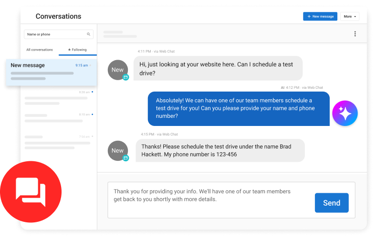Focus the Name or phone search field
This screenshot has height=240, width=377.
coord(55,34)
